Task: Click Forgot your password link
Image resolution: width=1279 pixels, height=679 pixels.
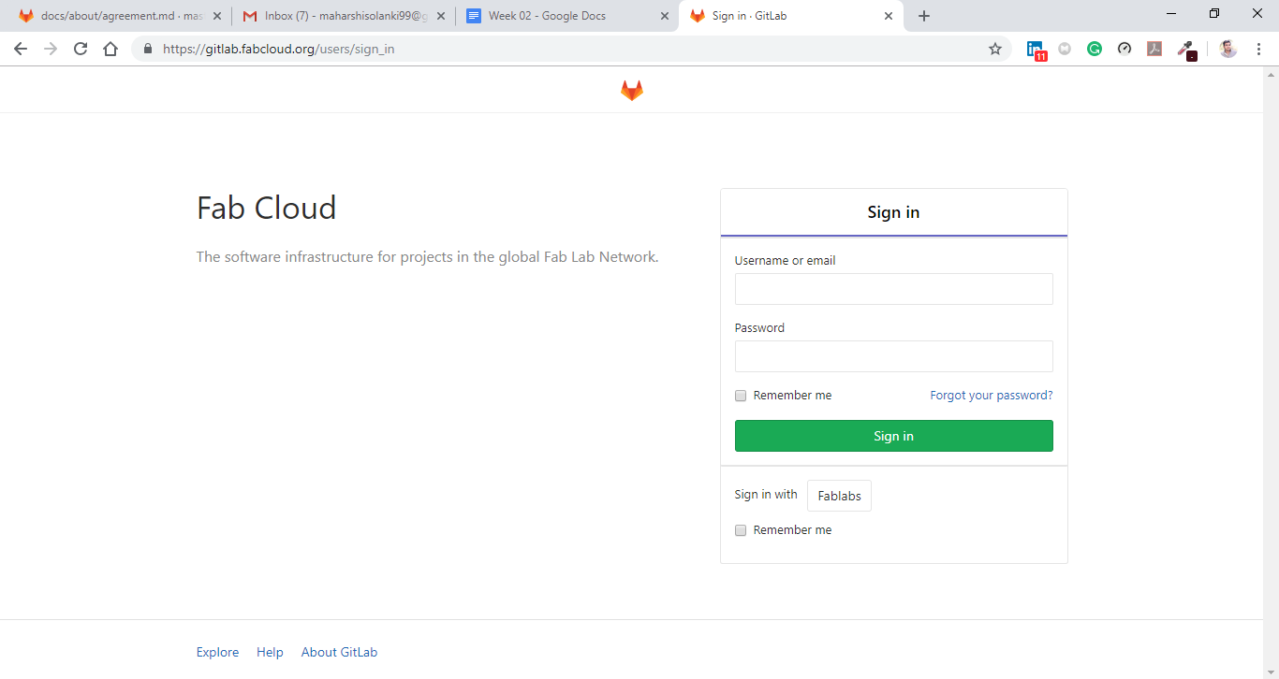Action: (x=991, y=396)
